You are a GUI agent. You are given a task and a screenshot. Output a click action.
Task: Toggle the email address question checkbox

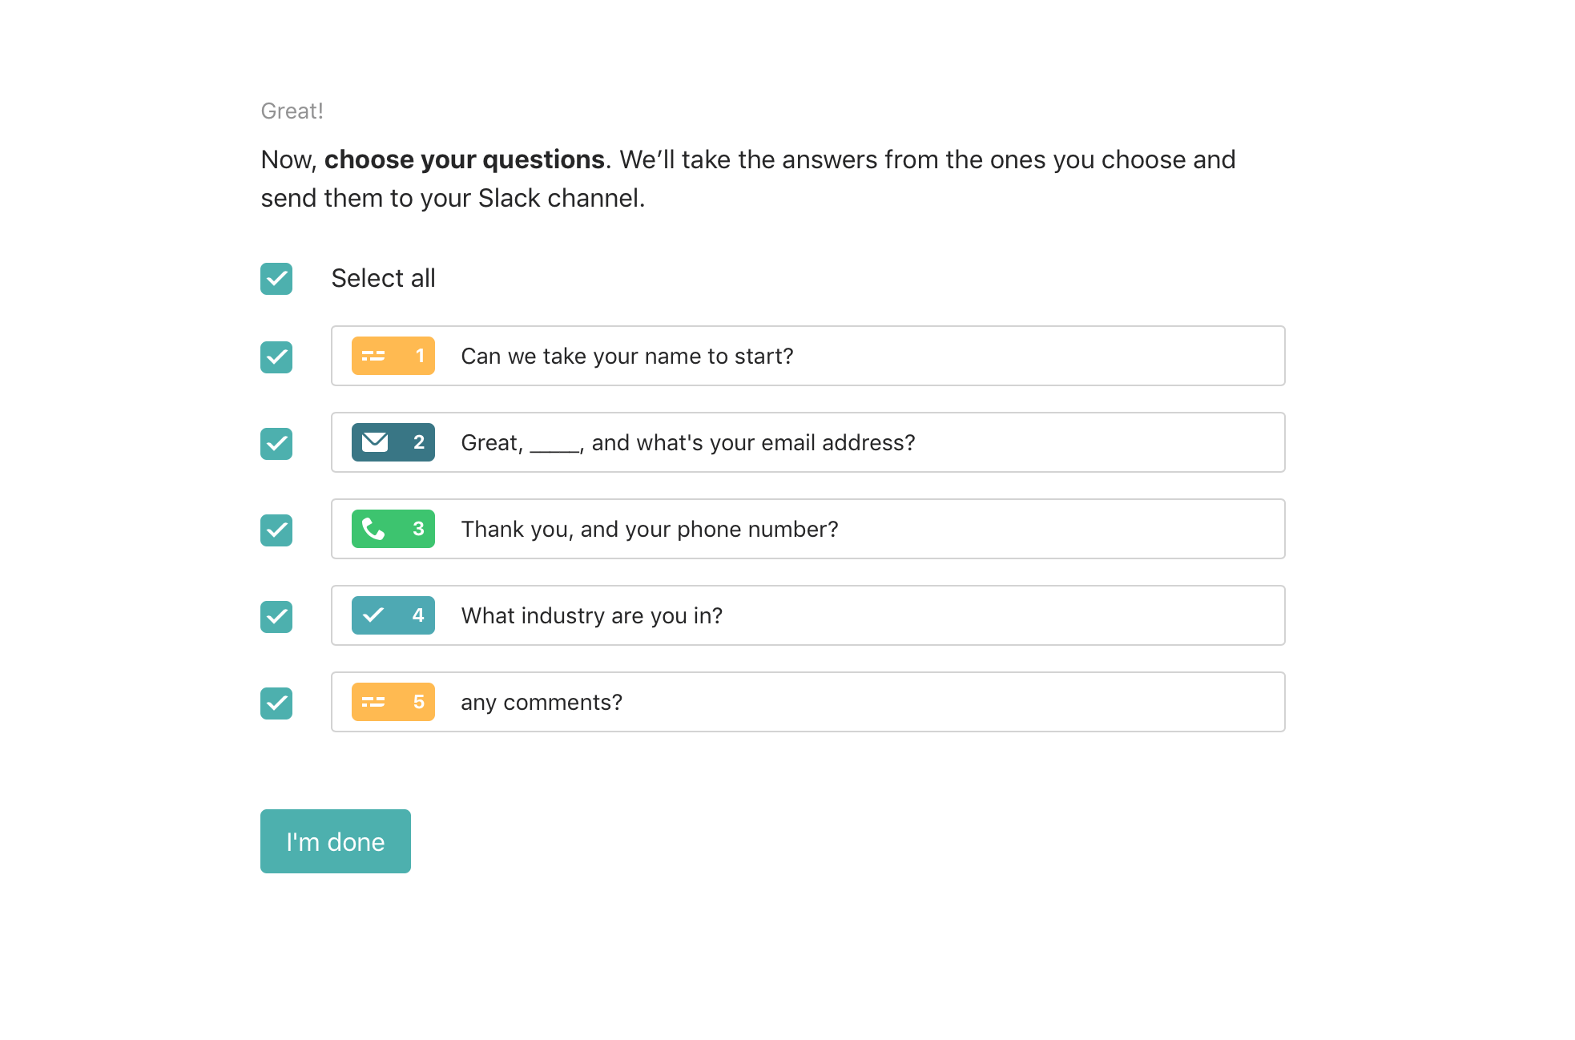[276, 444]
